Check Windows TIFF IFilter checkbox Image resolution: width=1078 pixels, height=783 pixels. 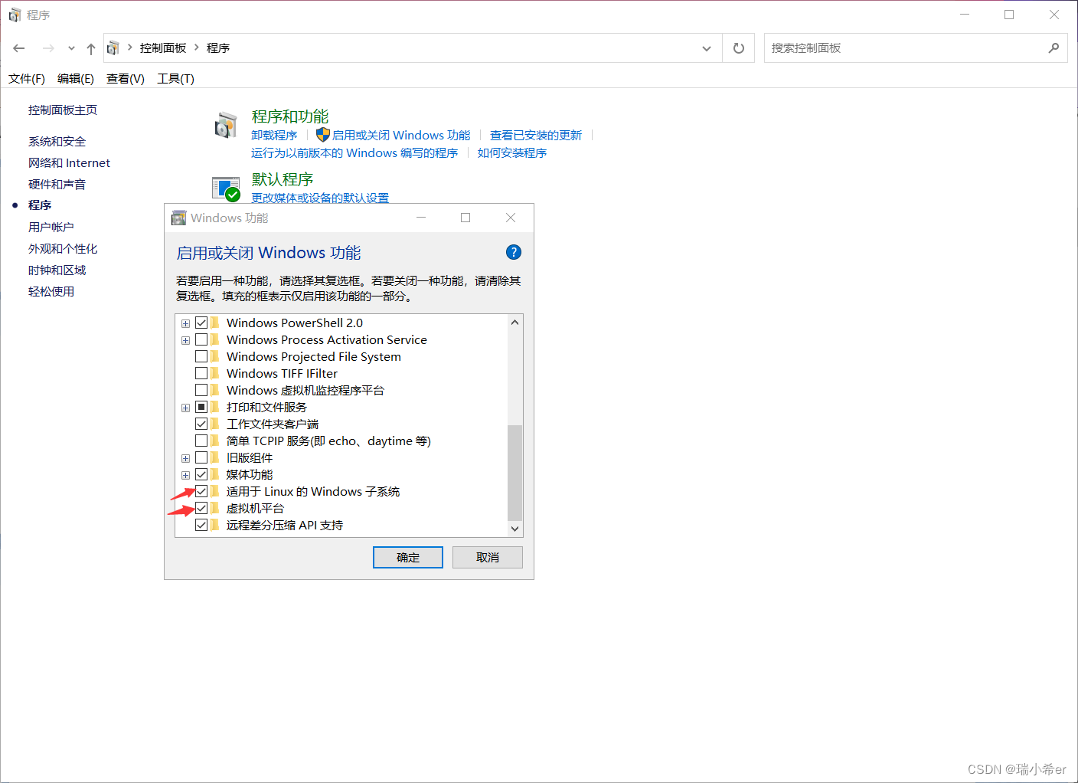pyautogui.click(x=201, y=373)
